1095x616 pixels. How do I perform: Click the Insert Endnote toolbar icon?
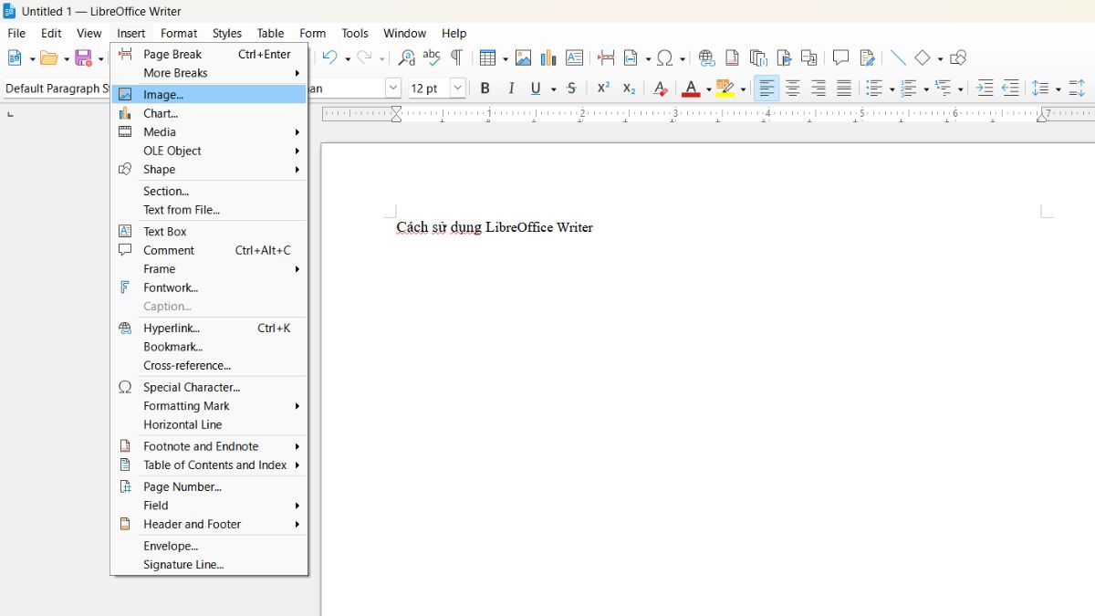pos(757,57)
